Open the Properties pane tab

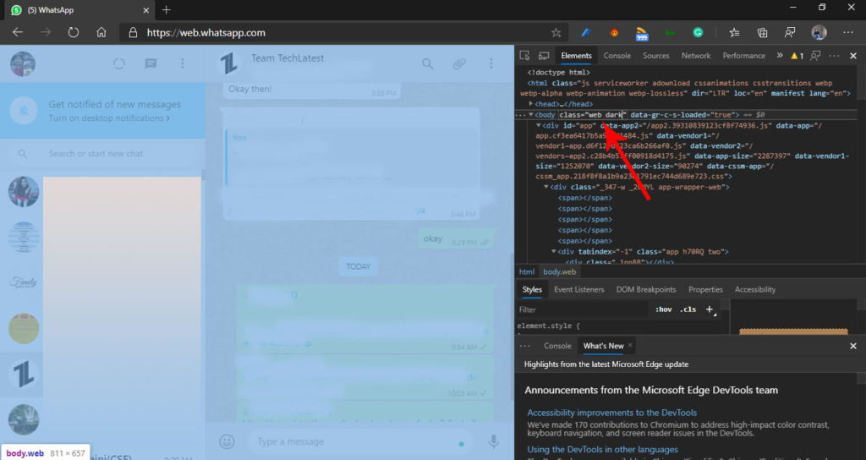(x=705, y=289)
